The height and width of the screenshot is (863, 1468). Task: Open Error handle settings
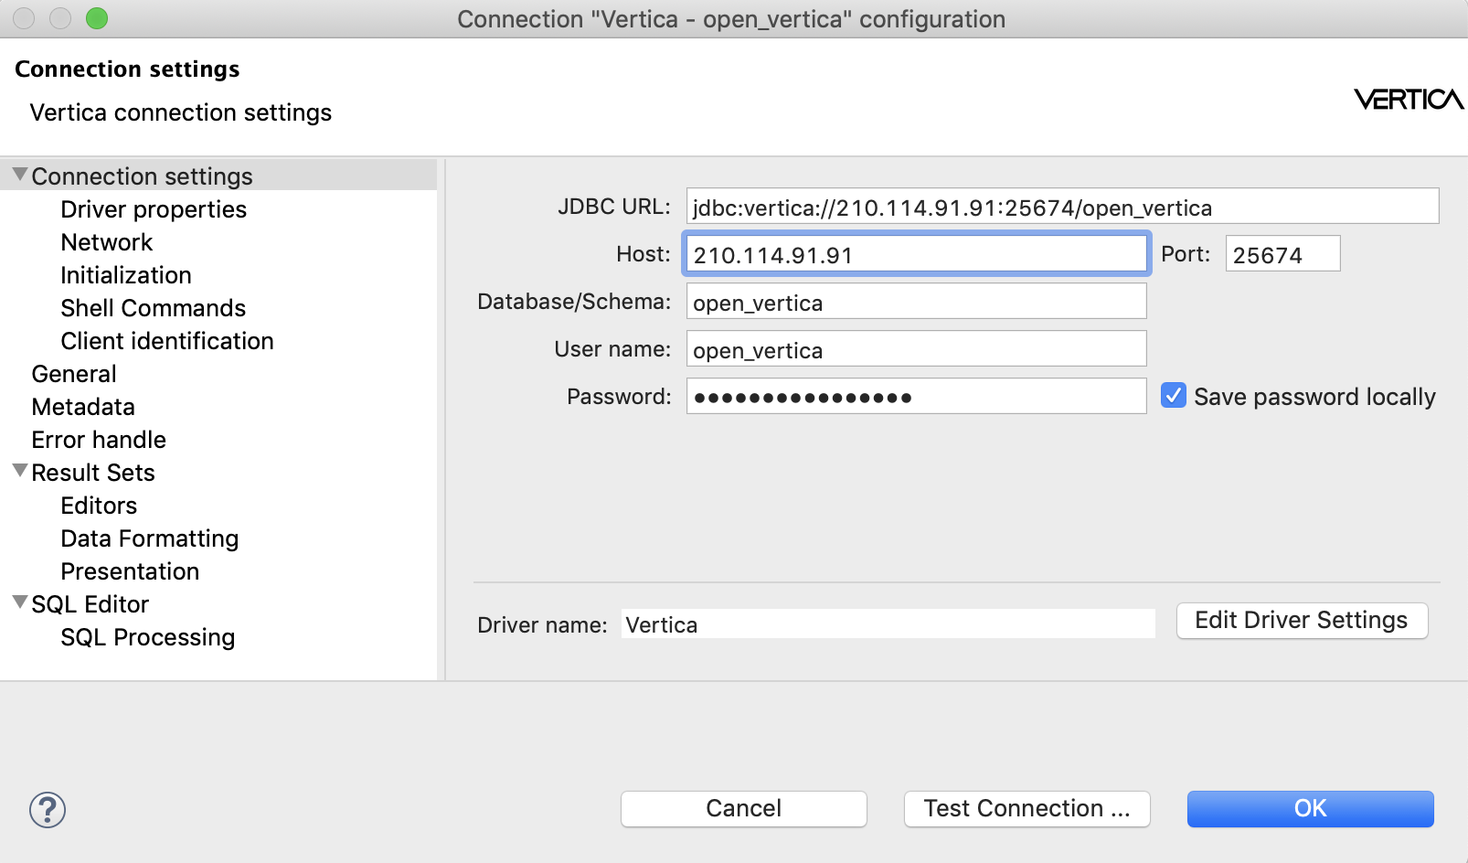[x=99, y=440]
